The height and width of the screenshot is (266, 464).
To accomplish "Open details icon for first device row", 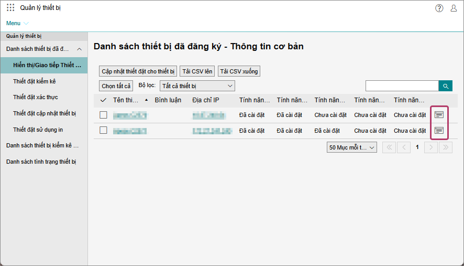I will [439, 114].
